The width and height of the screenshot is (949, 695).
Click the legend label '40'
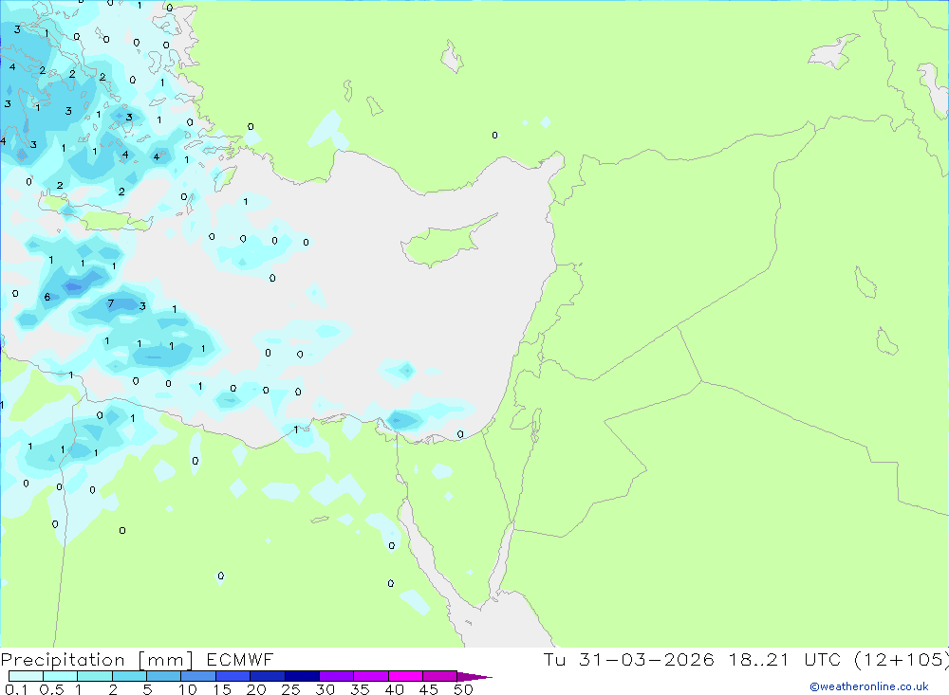395,689
